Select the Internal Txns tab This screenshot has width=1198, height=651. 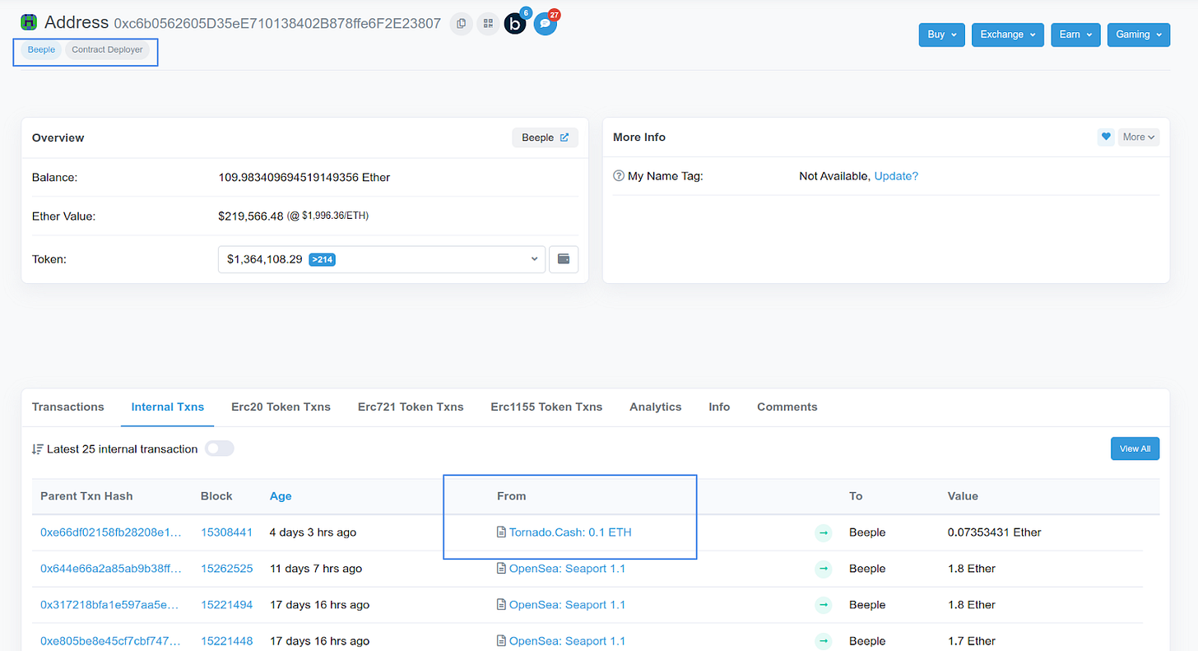(168, 407)
